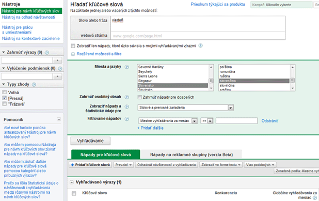Select slovinčina in the languages list
This screenshot has width=319, height=201.
point(254,86)
